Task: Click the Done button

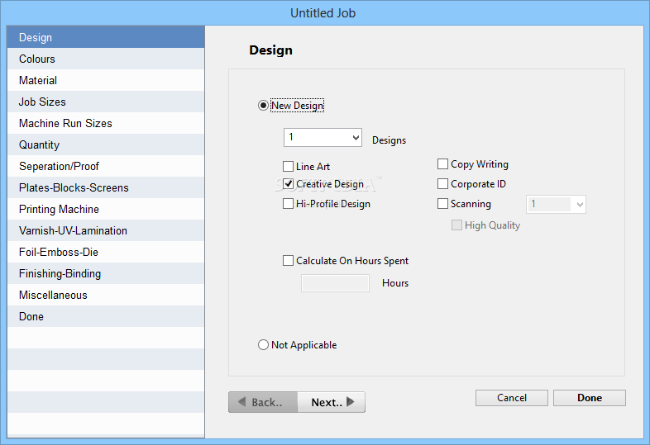Action: 590,398
